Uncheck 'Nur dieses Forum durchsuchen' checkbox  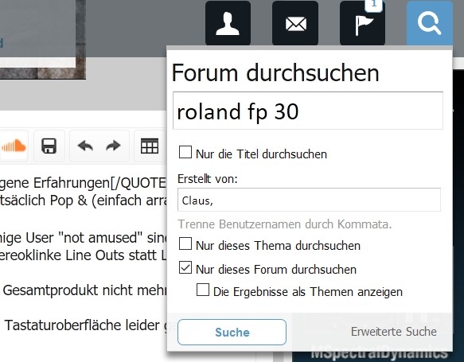click(185, 267)
